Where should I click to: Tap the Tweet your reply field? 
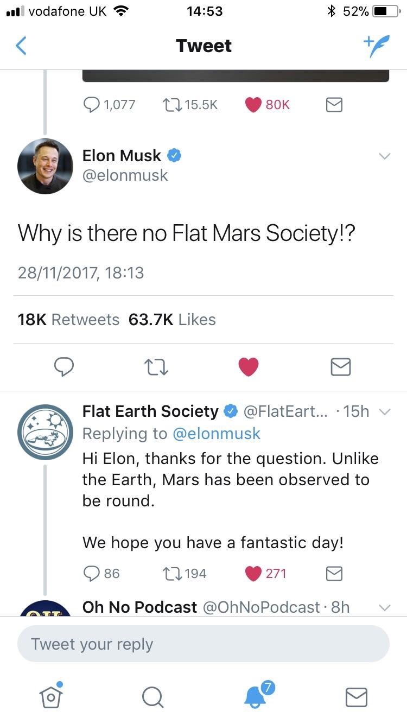pos(203,644)
